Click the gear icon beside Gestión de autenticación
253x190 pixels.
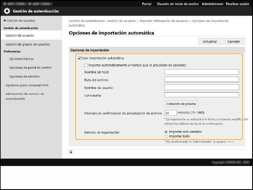click(x=7, y=11)
